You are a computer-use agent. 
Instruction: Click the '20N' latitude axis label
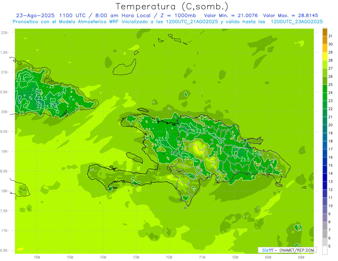point(4,112)
